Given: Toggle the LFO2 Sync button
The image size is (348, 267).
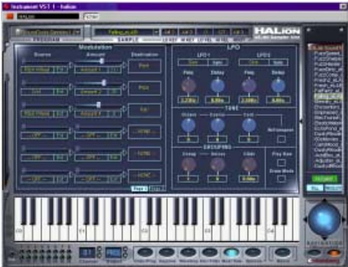Looking at the screenshot, I should tap(278, 63).
